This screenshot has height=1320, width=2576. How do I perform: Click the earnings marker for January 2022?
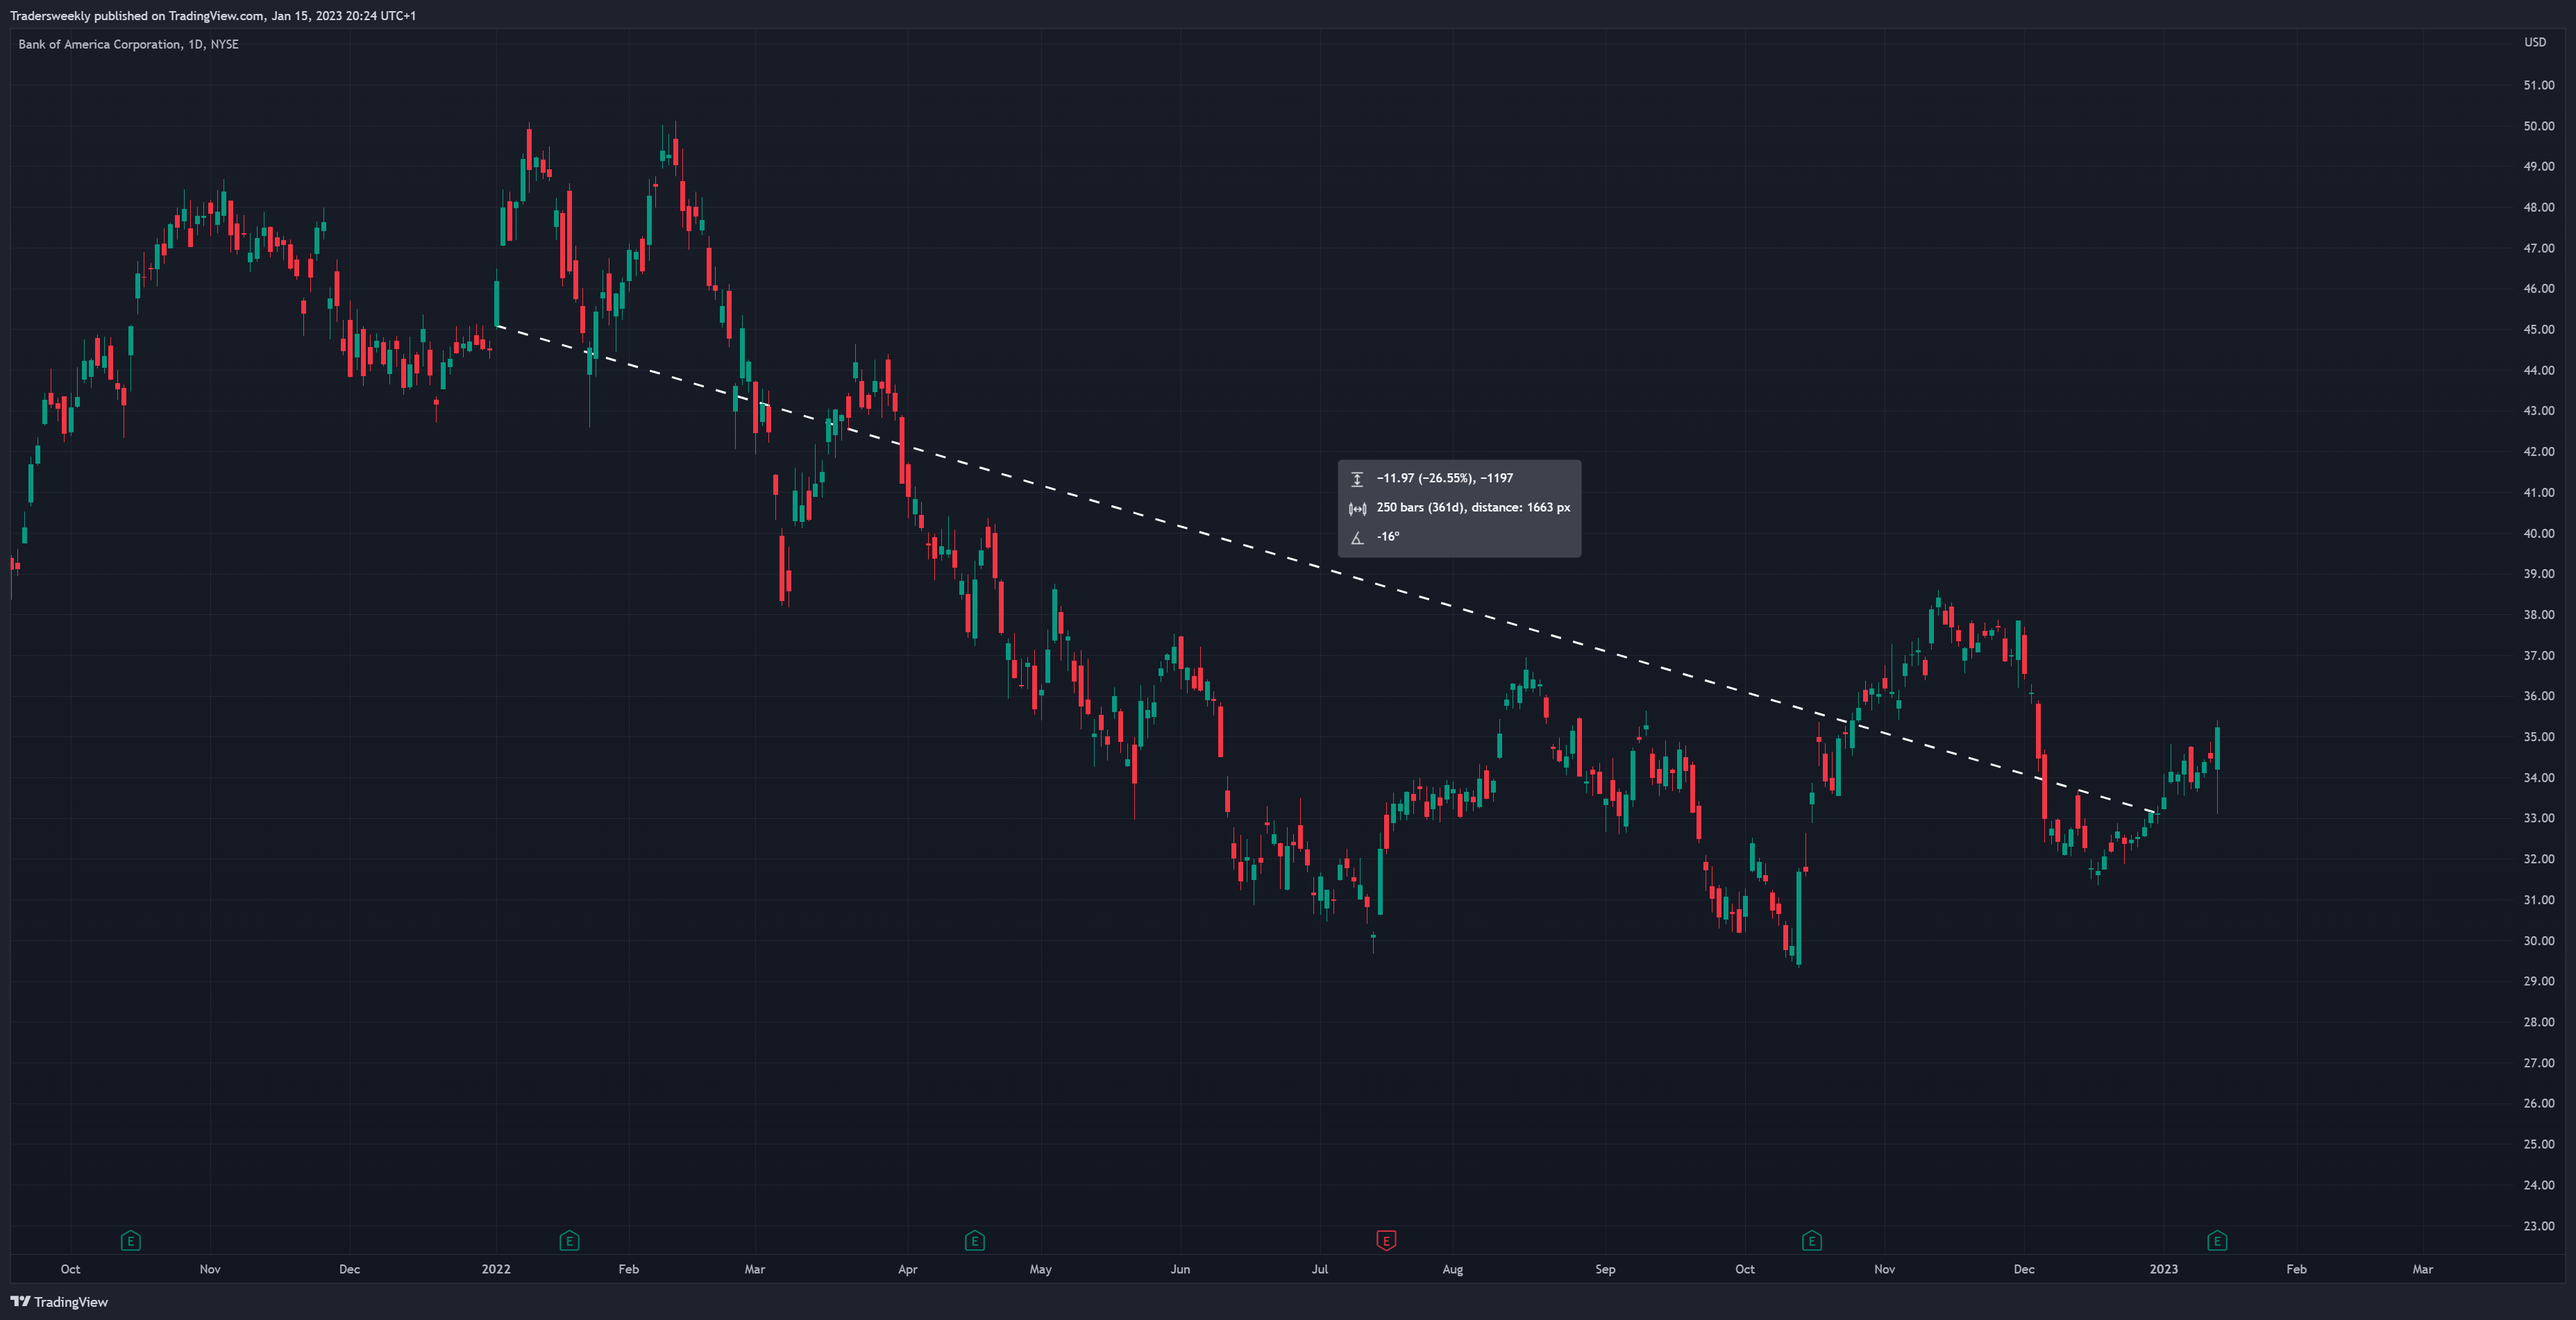pyautogui.click(x=569, y=1241)
